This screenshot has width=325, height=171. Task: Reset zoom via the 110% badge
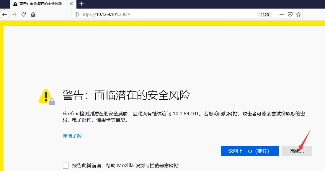[x=265, y=14]
